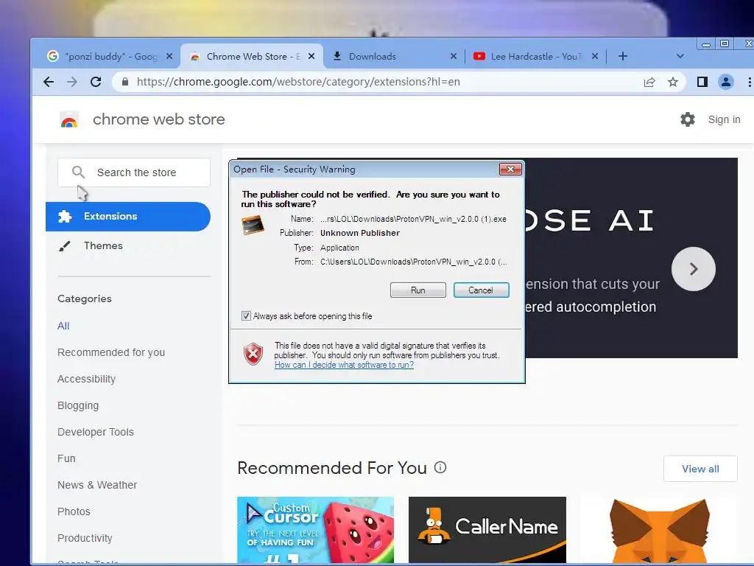Screen dimensions: 754x566
Task: Click the padlock site info icon
Action: point(125,82)
